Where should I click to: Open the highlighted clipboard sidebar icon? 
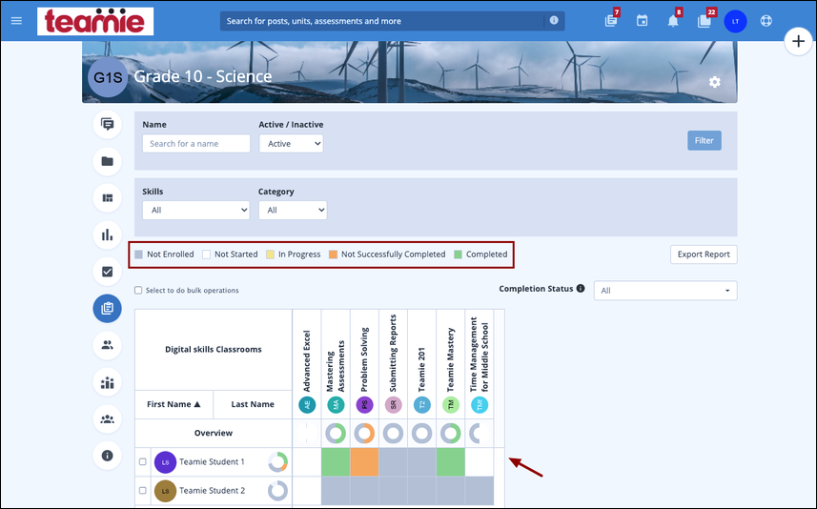[108, 309]
